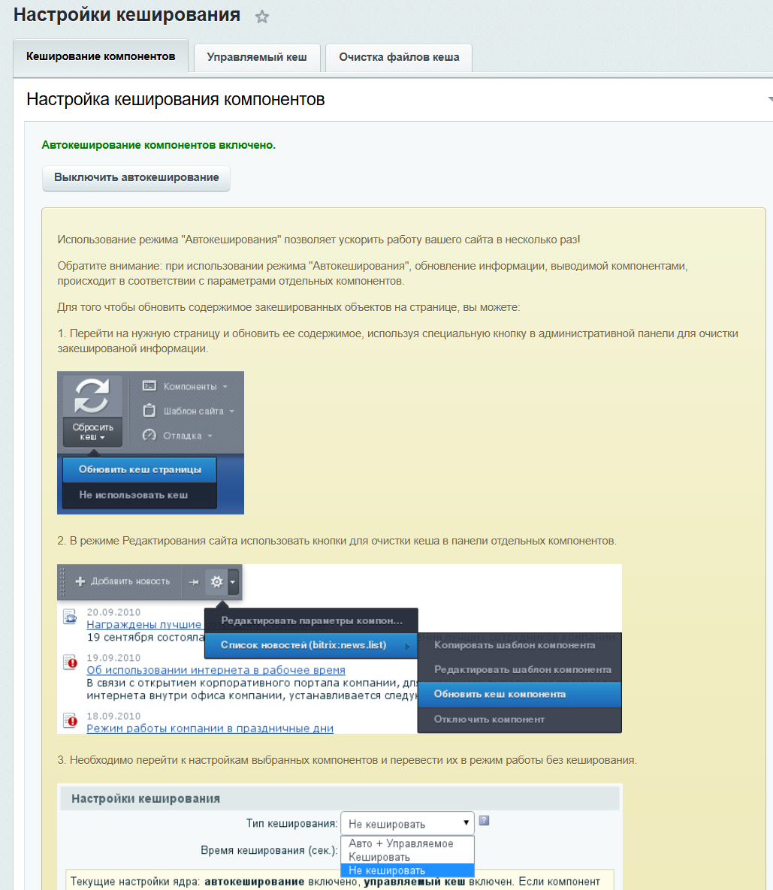
Task: Click help question icon beside Тип кеширования
Action: point(484,820)
